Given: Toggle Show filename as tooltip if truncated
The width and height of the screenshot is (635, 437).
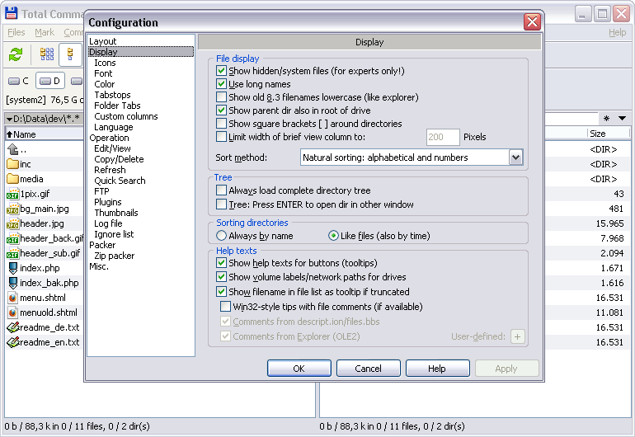Looking at the screenshot, I should tap(221, 292).
